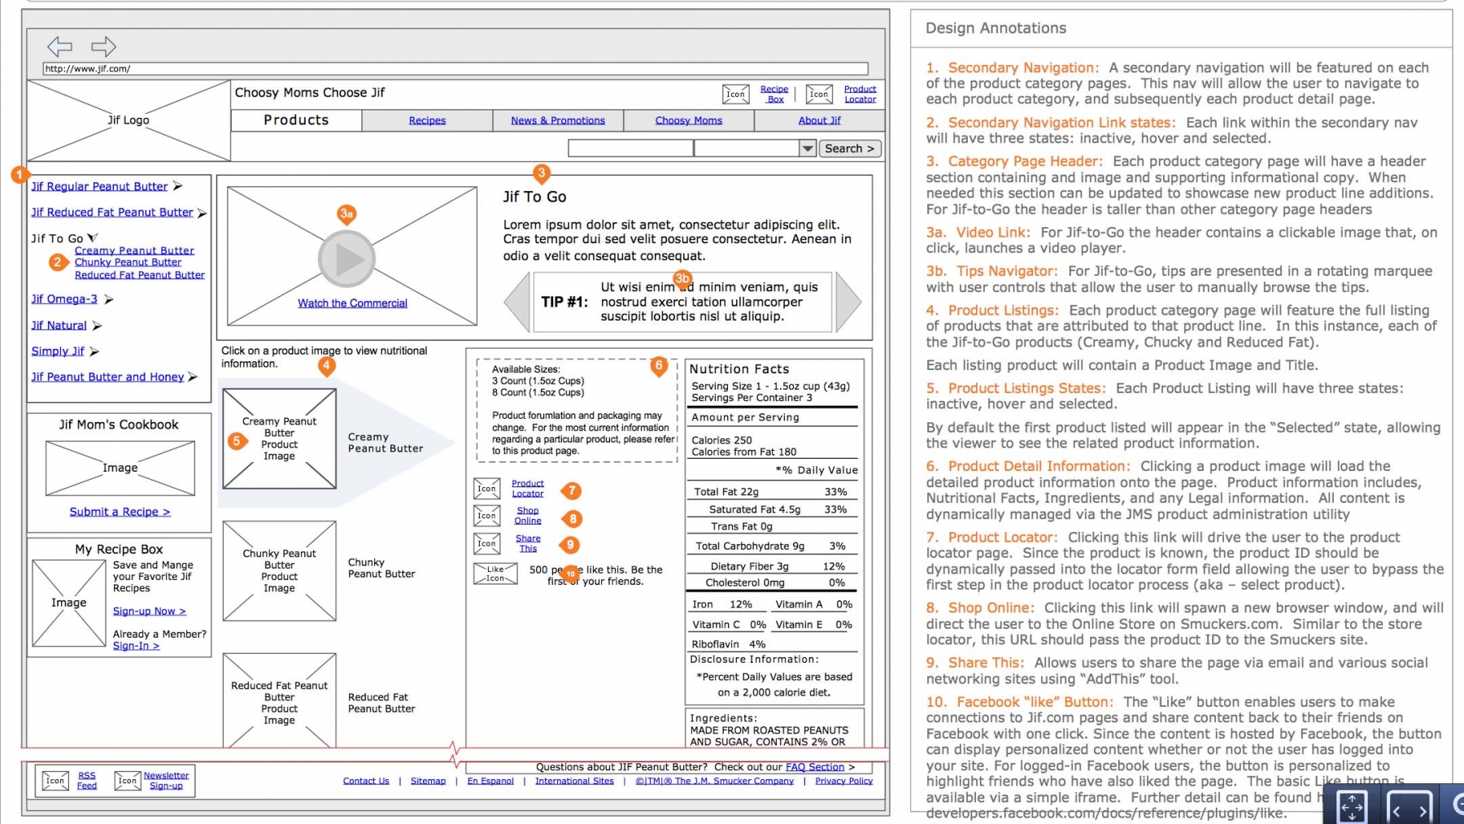Click the Submit a Recipe > link

[x=120, y=512]
